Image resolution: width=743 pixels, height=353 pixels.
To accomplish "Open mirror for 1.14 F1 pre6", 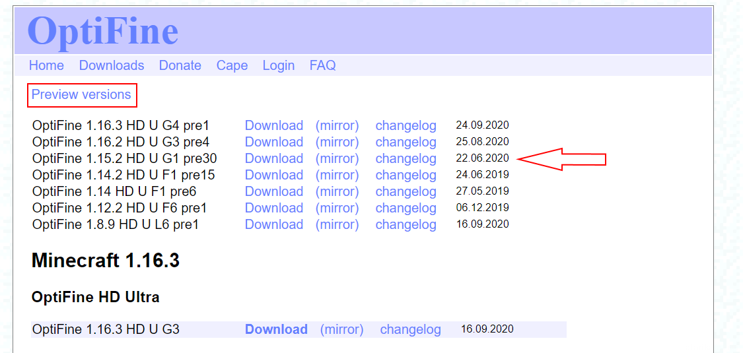I will pos(337,191).
